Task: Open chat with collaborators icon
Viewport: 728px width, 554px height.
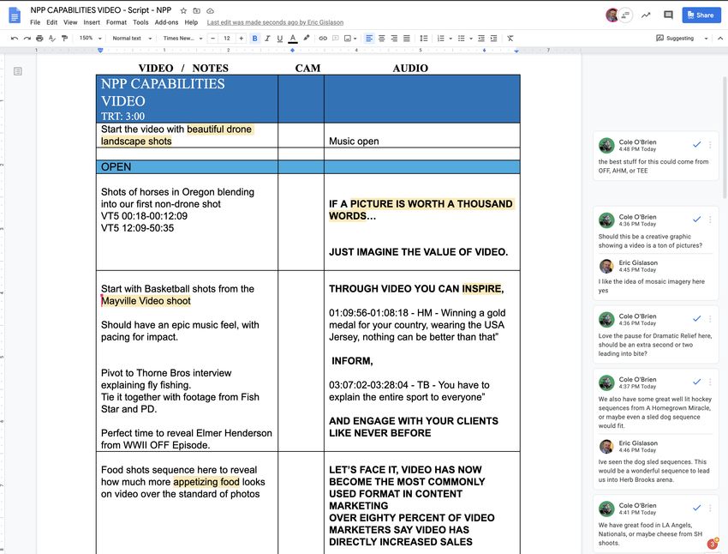Action: (x=625, y=15)
